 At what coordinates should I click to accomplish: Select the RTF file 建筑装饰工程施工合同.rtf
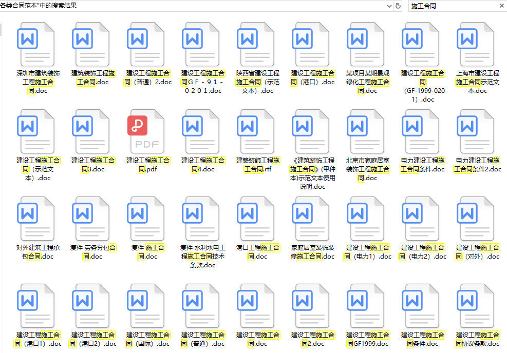click(256, 132)
